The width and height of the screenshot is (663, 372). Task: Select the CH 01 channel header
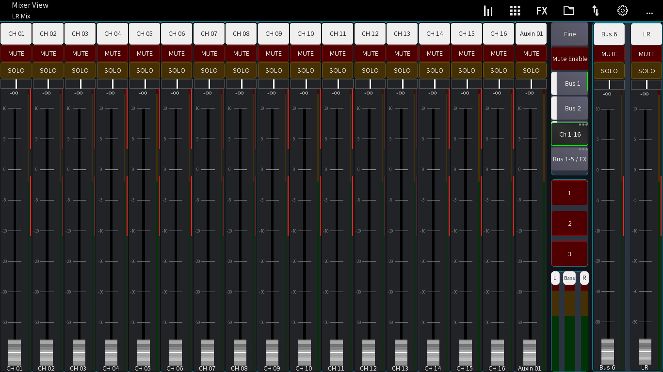click(16, 33)
